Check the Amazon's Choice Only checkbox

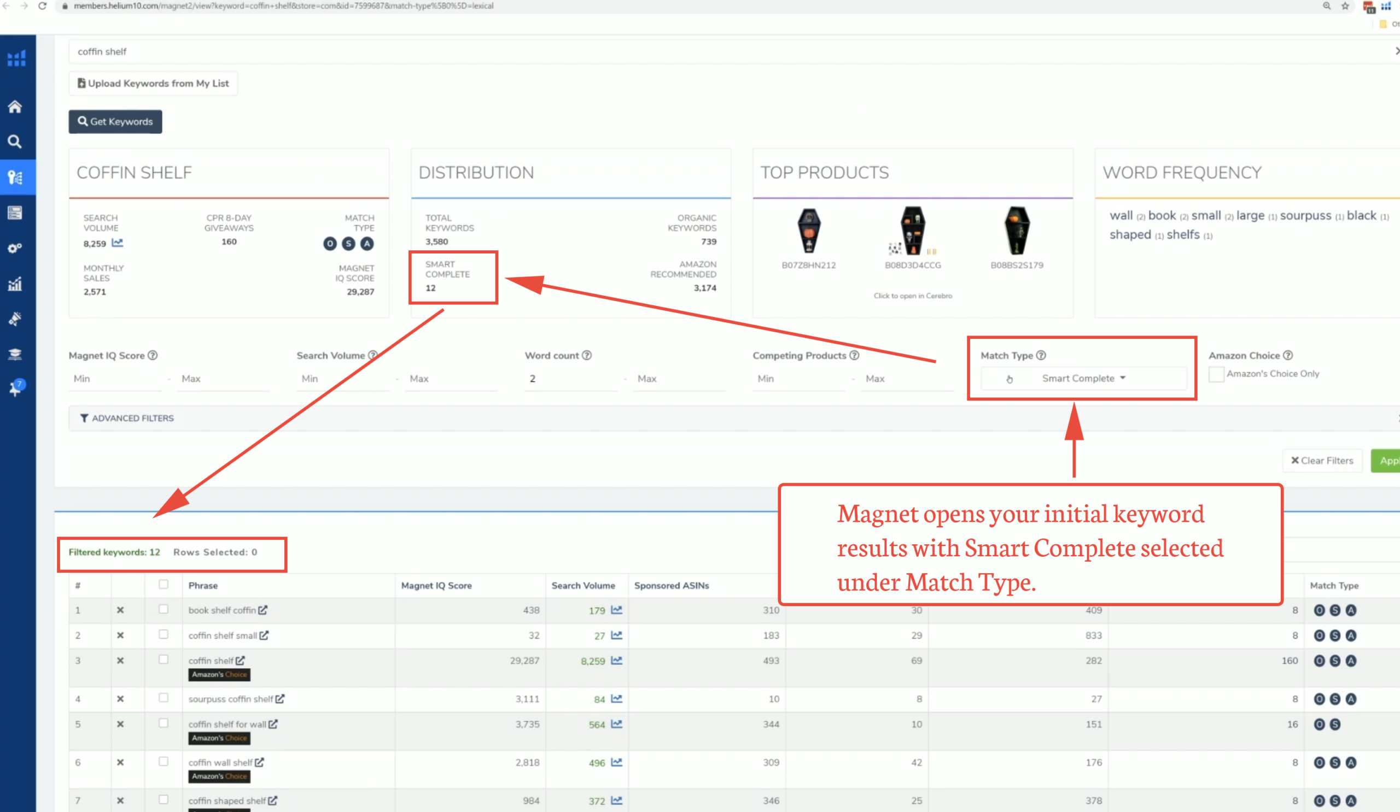1216,374
